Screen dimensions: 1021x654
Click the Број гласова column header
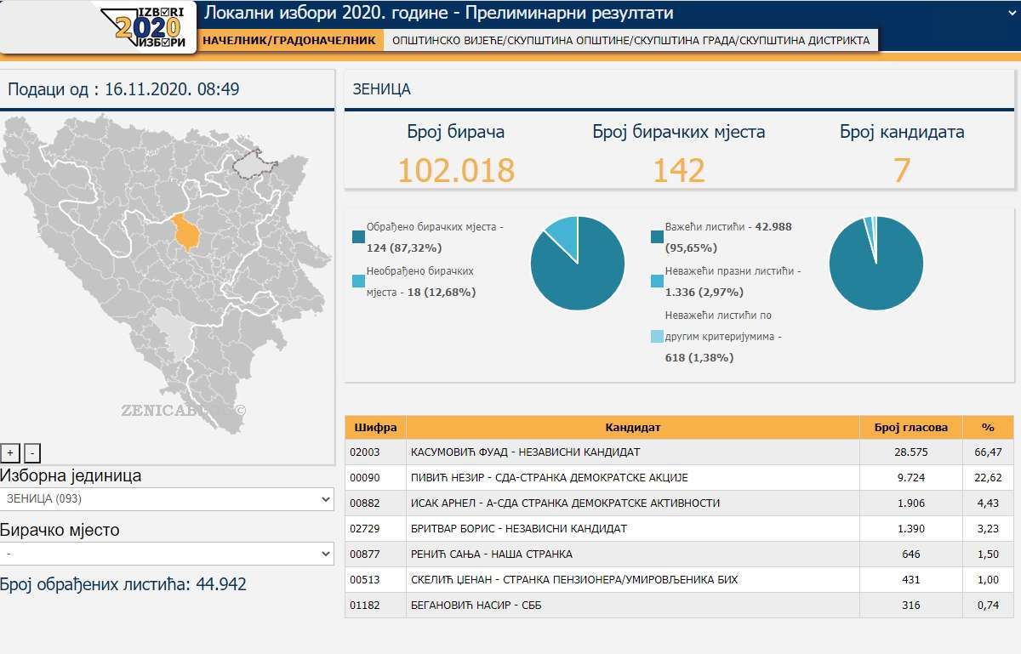pos(910,427)
